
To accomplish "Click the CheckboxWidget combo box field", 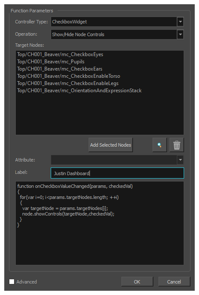I will (114, 22).
